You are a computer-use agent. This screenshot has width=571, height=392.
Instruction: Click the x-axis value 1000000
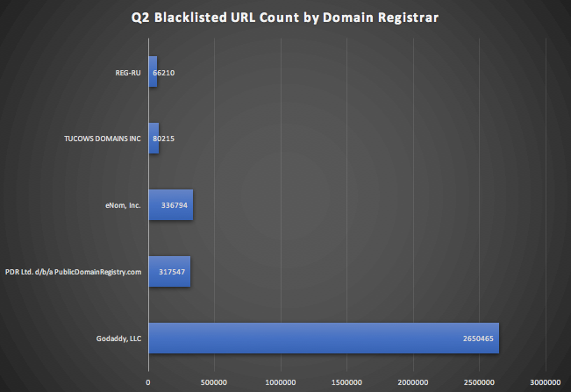(x=281, y=382)
